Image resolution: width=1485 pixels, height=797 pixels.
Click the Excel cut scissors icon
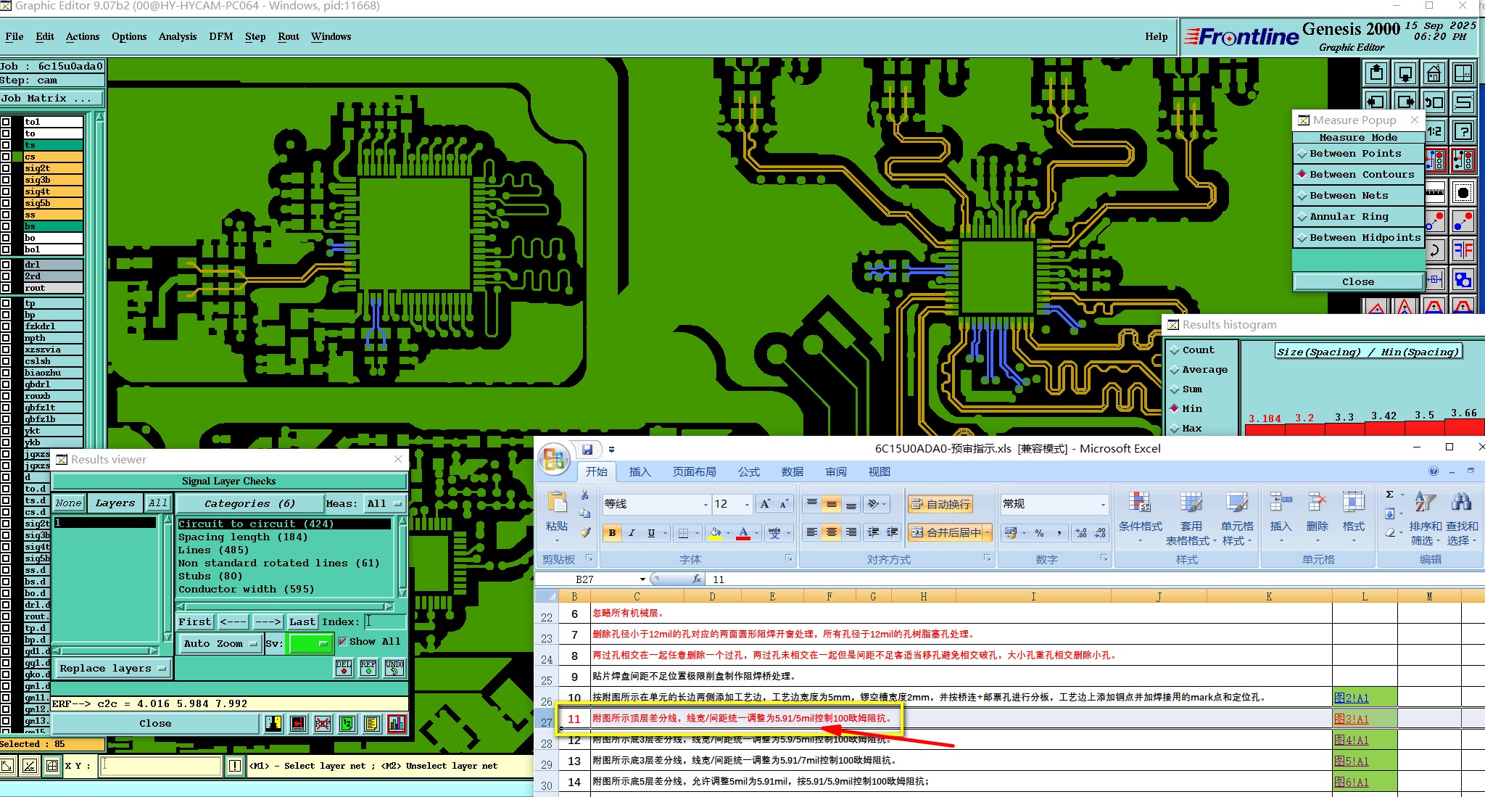click(585, 495)
